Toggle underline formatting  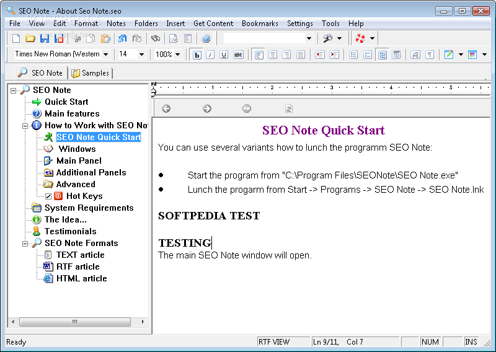224,55
